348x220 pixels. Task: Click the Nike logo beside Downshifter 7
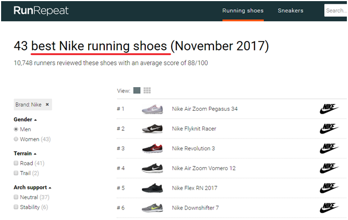(329, 208)
